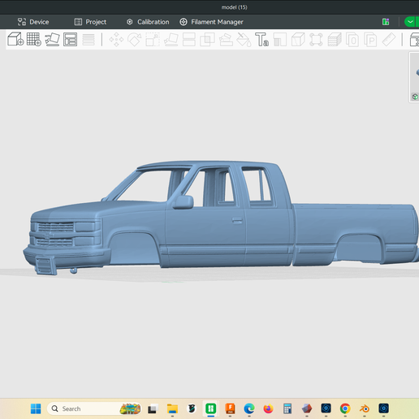Image resolution: width=419 pixels, height=419 pixels.
Task: Open Task View from the taskbar
Action: coord(153,408)
